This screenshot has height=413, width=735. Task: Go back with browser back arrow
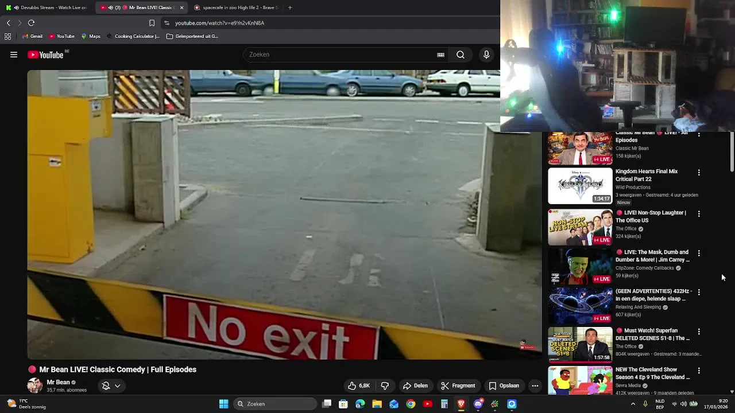coord(8,23)
